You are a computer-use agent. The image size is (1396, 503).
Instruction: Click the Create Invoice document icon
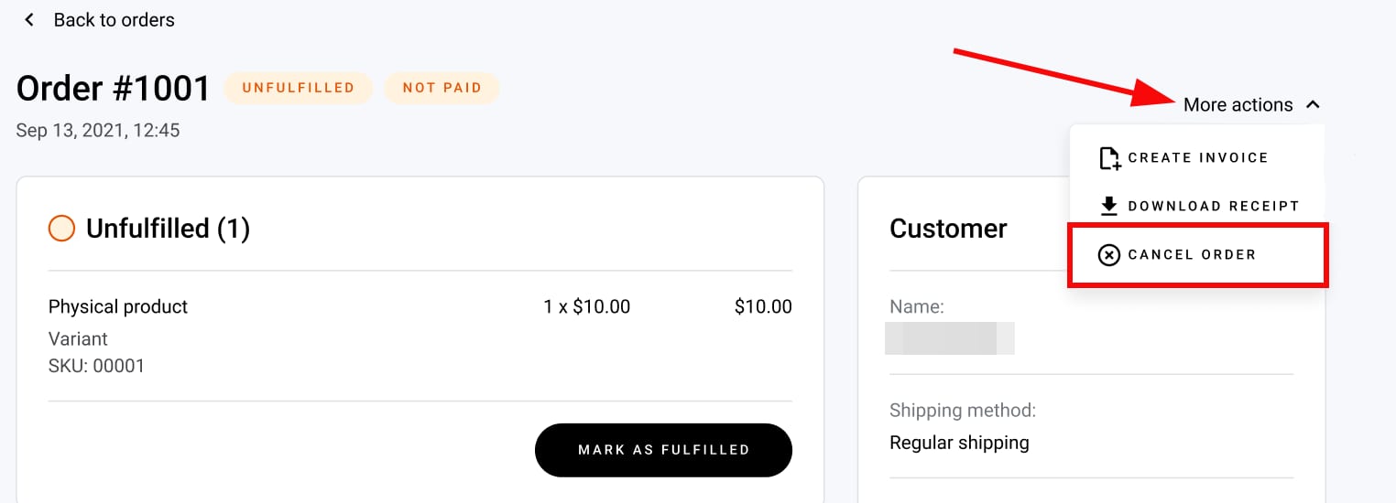(x=1109, y=158)
